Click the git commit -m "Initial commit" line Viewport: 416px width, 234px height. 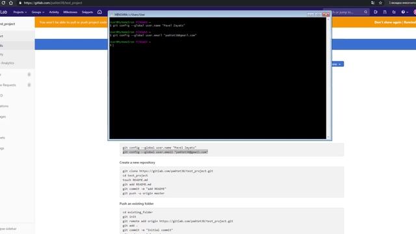[x=148, y=230]
